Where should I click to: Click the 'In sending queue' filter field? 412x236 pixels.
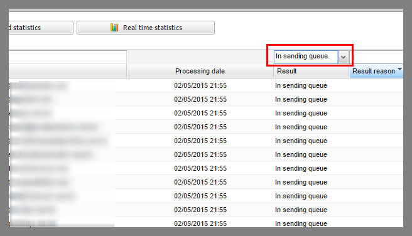click(306, 57)
